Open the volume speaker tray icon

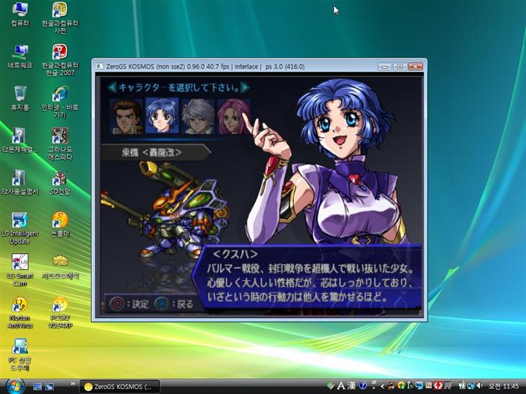click(480, 386)
